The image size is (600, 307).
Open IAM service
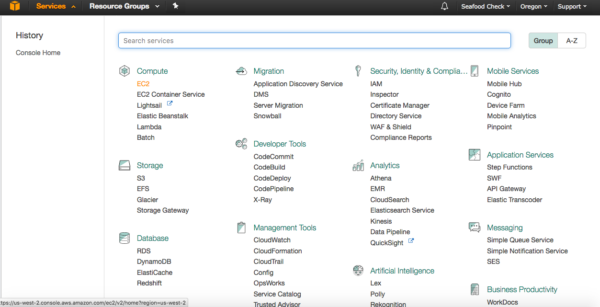pyautogui.click(x=376, y=84)
